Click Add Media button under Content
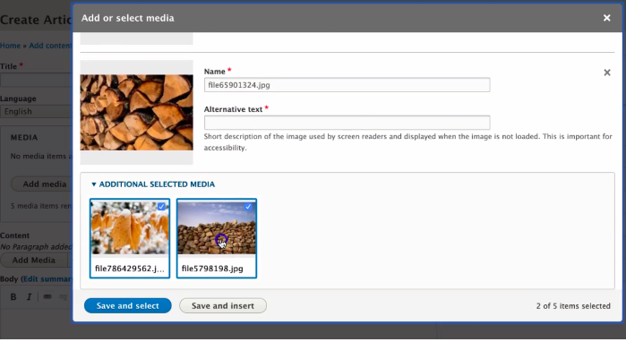This screenshot has height=342, width=626. point(34,261)
